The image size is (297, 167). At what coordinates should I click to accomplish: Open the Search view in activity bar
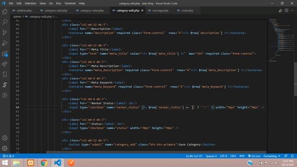pyautogui.click(x=5, y=22)
